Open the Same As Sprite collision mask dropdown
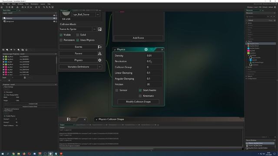278x156 pixels. point(94,29)
